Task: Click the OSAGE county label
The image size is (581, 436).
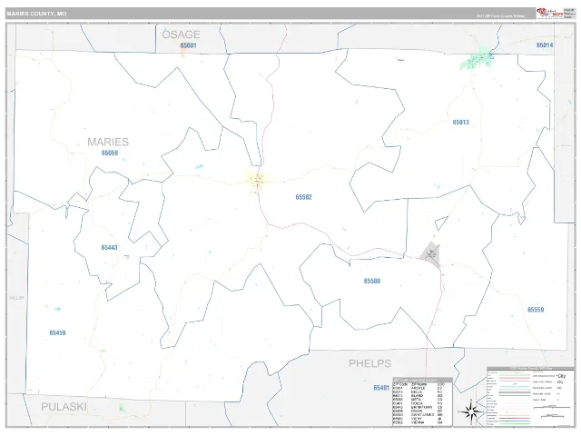Action: point(181,35)
